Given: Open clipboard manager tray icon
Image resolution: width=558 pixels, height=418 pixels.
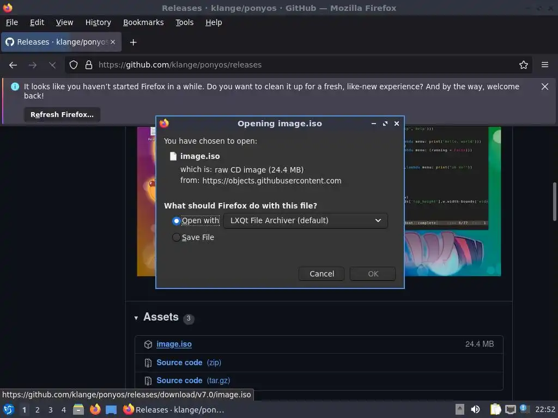Looking at the screenshot, I should [x=495, y=409].
